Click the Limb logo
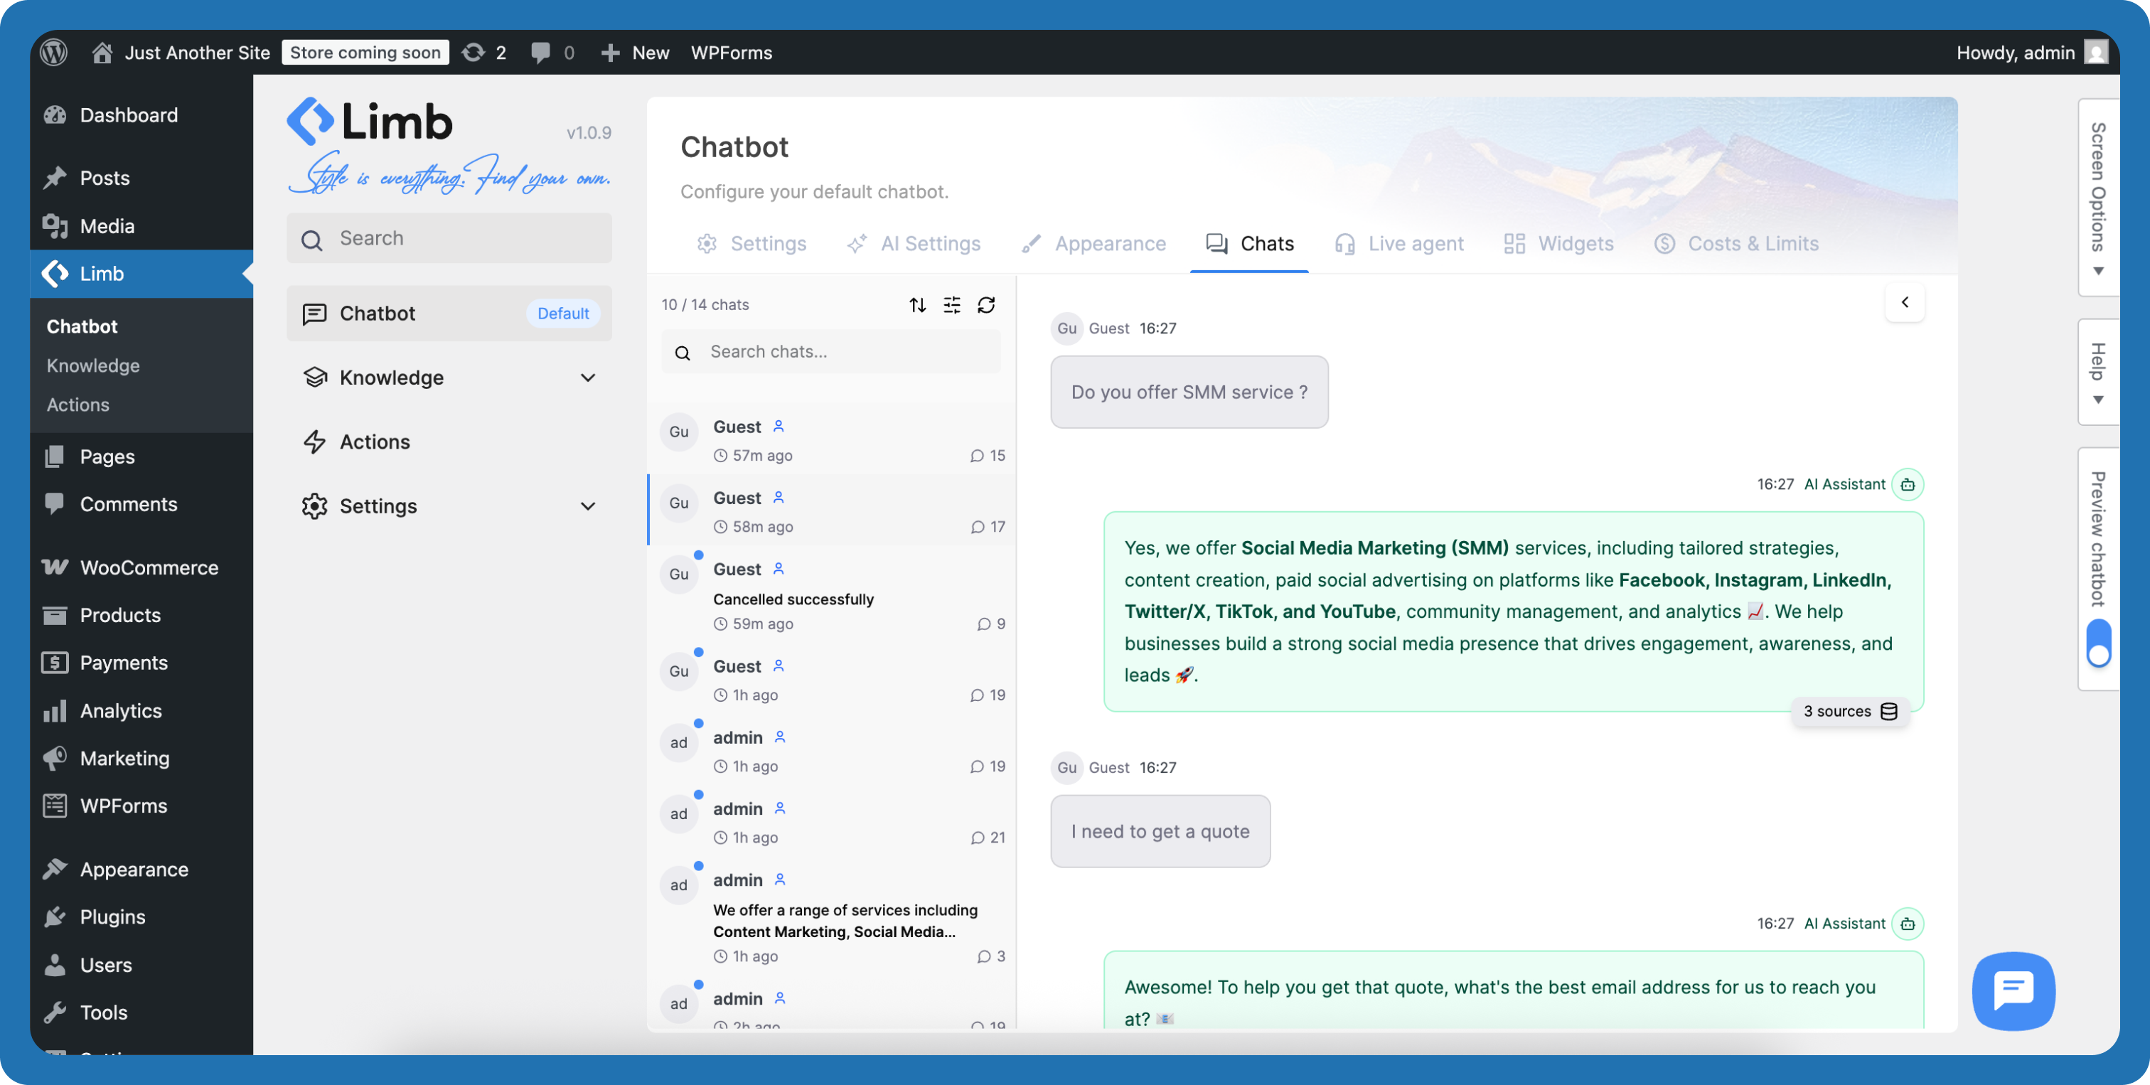The width and height of the screenshot is (2150, 1085). click(x=369, y=120)
